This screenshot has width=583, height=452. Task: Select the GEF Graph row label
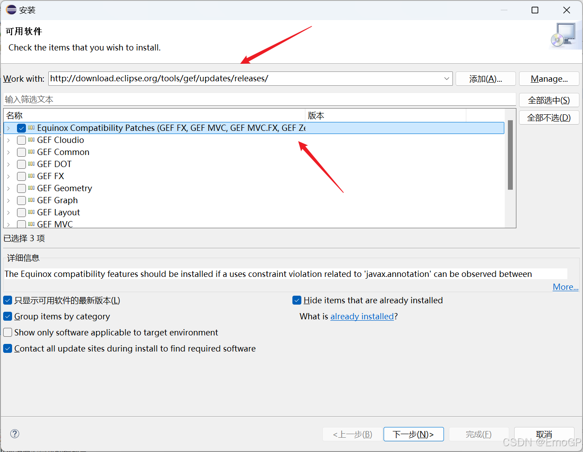[57, 200]
